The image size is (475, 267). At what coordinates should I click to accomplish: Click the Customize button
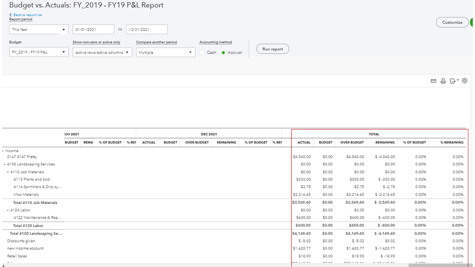click(x=452, y=22)
